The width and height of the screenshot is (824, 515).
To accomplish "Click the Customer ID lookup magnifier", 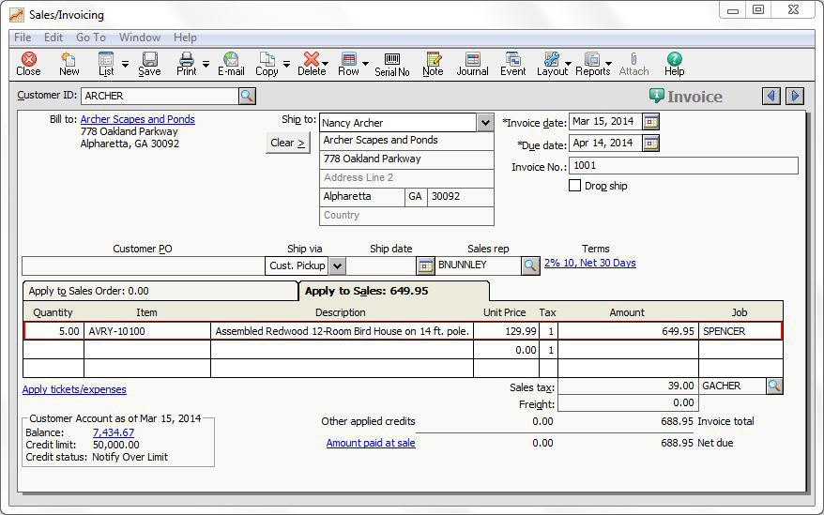I will pyautogui.click(x=247, y=96).
